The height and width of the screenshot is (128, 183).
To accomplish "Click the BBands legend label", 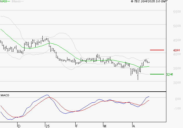I will [x=16, y=1].
